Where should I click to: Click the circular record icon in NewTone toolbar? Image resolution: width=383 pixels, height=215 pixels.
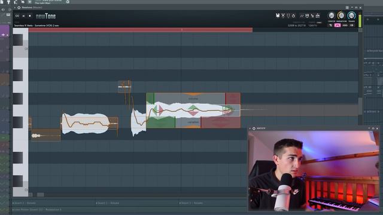(293, 16)
